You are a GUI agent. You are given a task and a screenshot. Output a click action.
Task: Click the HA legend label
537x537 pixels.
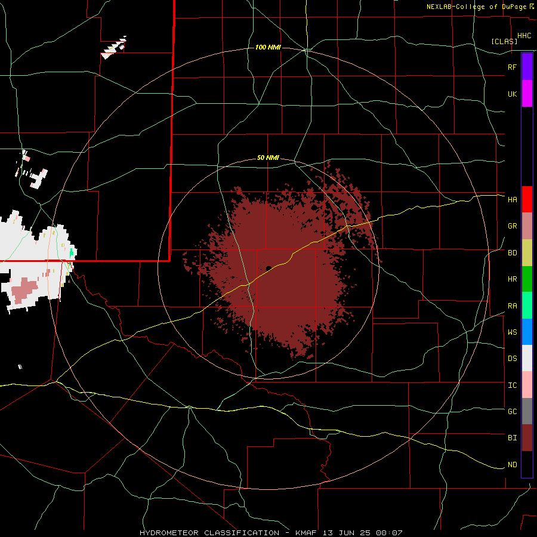(x=512, y=200)
